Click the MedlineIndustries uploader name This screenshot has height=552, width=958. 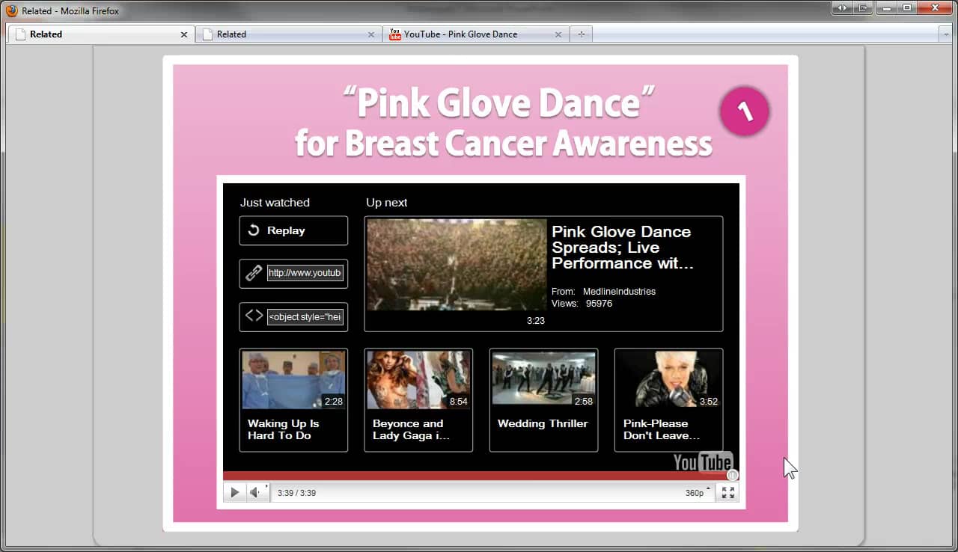[619, 292]
